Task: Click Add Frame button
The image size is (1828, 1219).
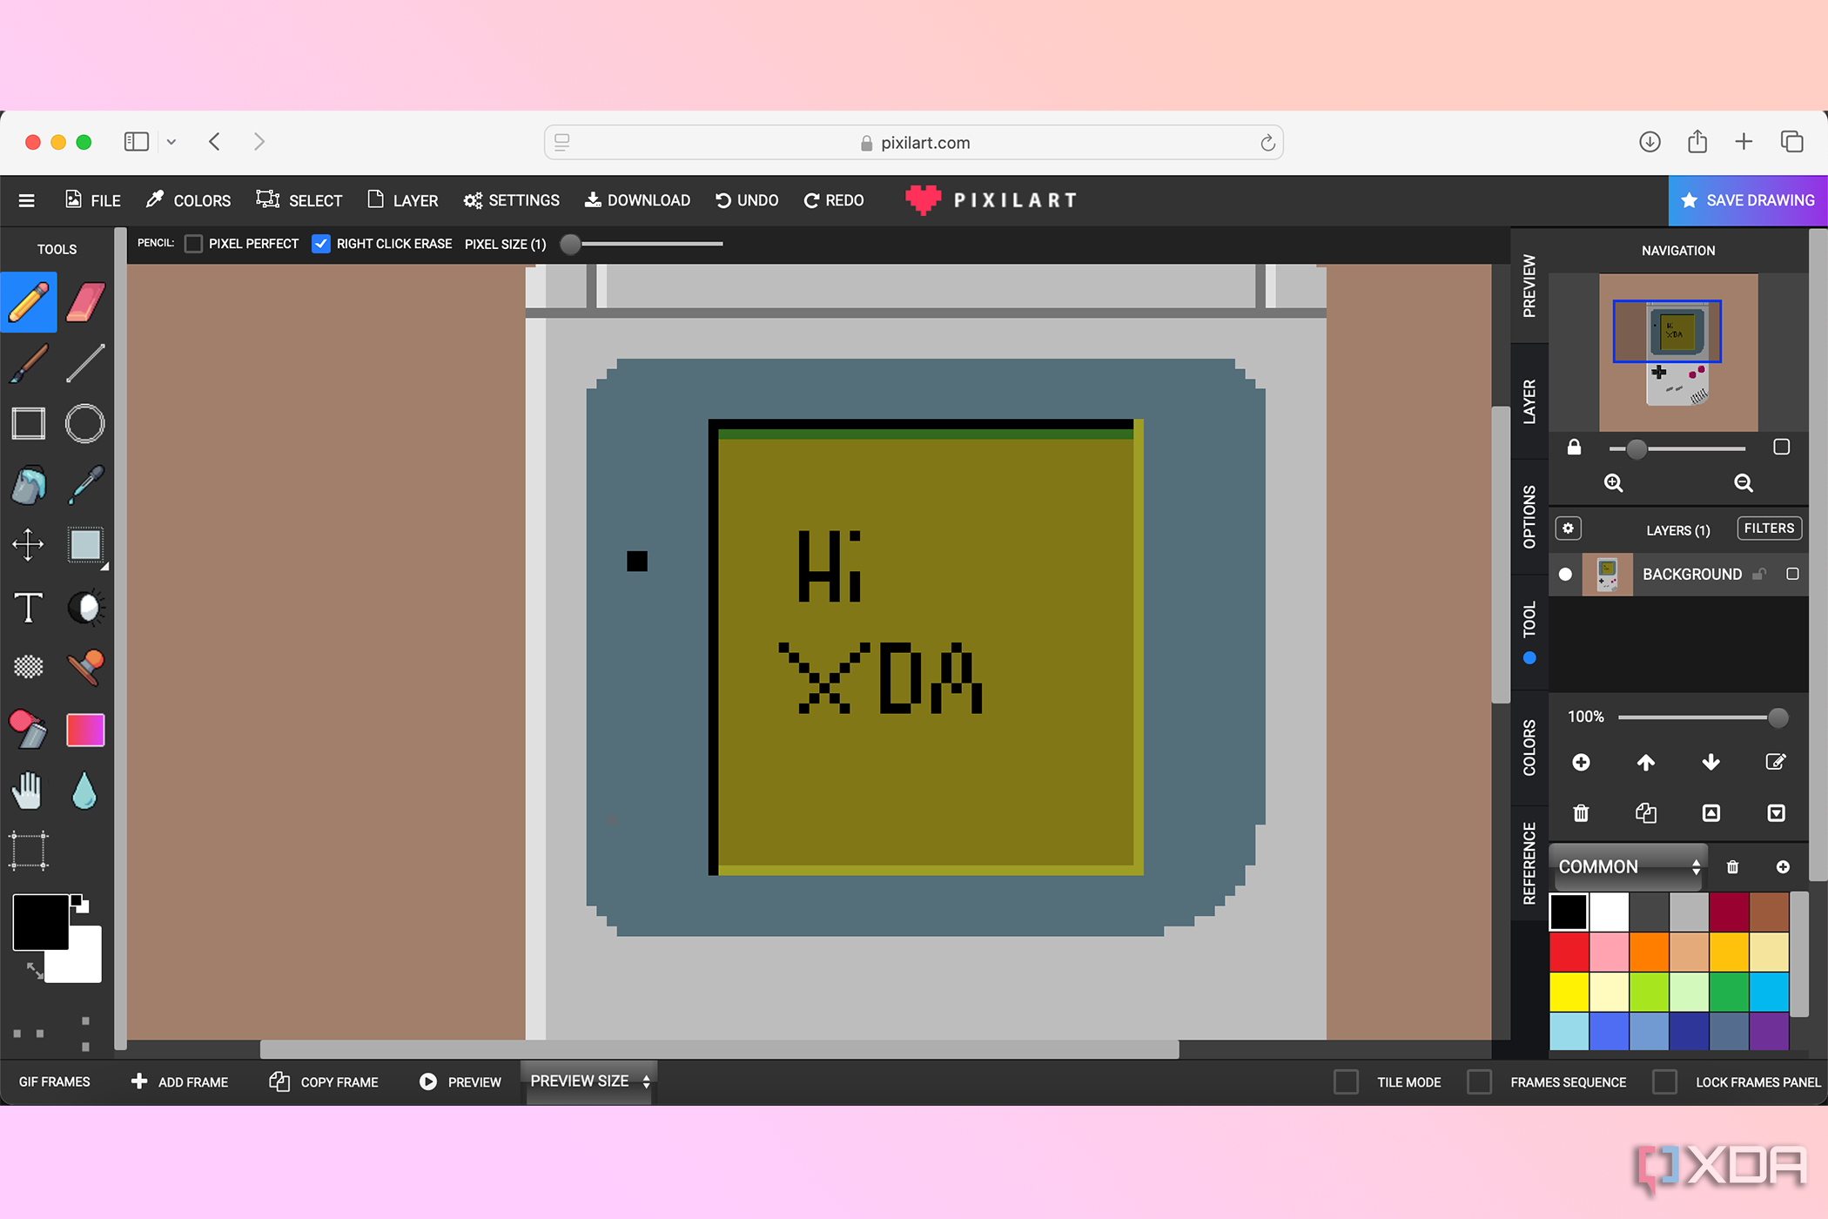Action: (x=179, y=1082)
